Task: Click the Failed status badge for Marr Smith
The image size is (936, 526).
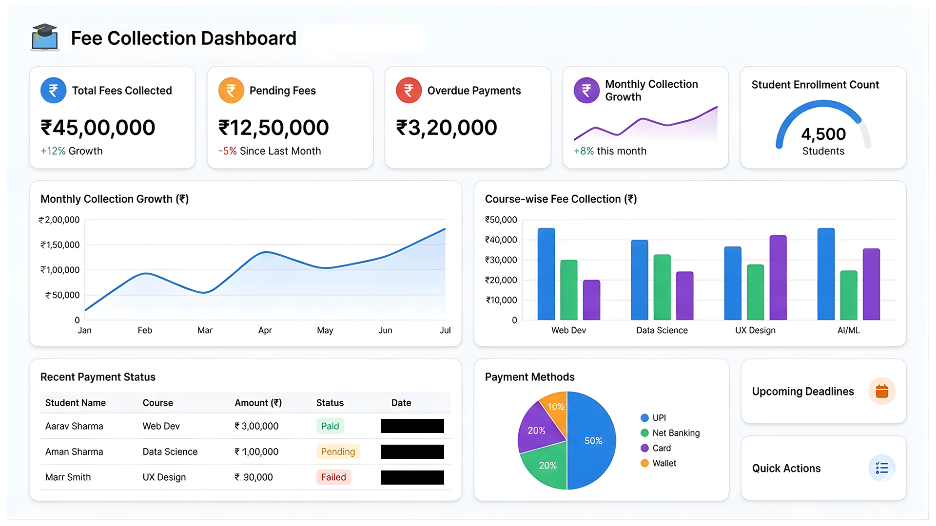Action: (333, 477)
